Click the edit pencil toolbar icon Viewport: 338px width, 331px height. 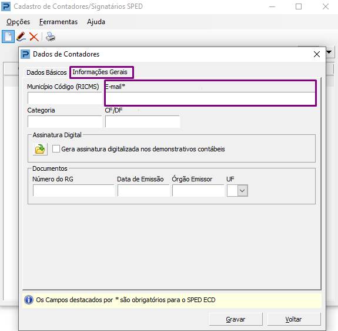coord(21,37)
